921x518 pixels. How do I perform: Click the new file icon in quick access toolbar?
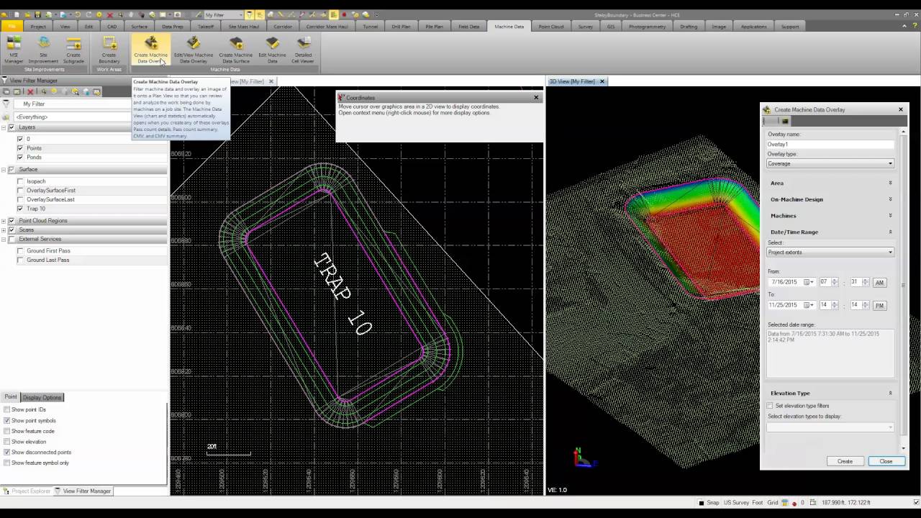(17, 14)
